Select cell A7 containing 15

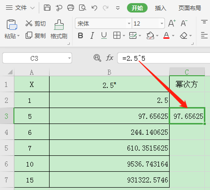[x=32, y=180]
